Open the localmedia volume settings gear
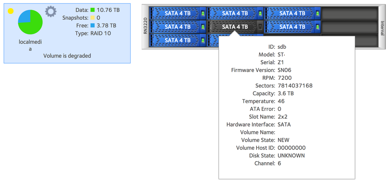Image resolution: width=387 pixels, height=182 pixels. click(x=51, y=11)
